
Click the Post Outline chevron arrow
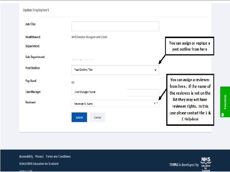(x=155, y=70)
